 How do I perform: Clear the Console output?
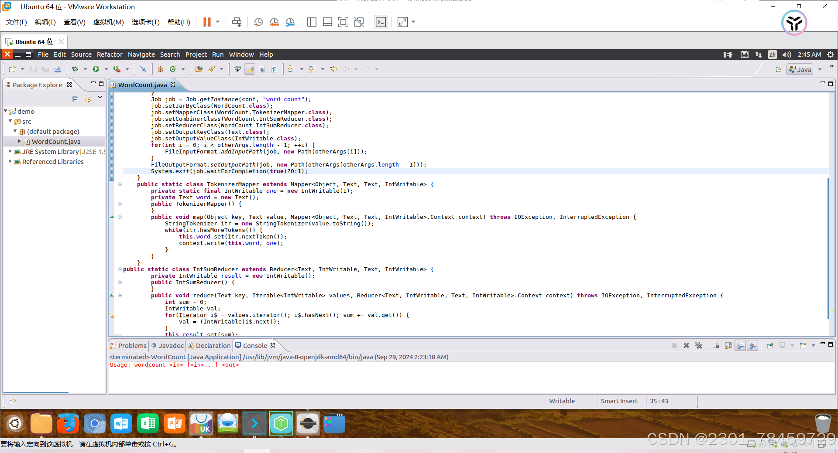pos(716,345)
